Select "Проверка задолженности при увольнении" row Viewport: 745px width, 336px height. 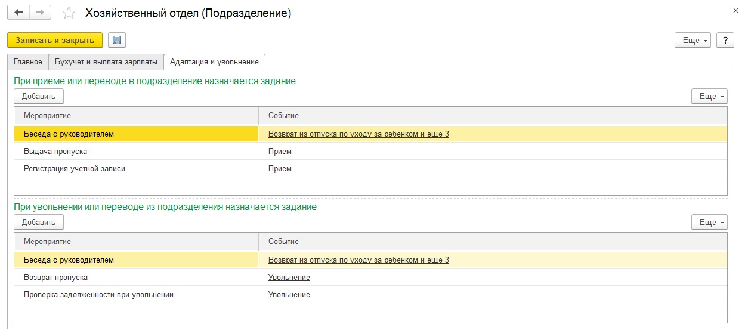(98, 295)
